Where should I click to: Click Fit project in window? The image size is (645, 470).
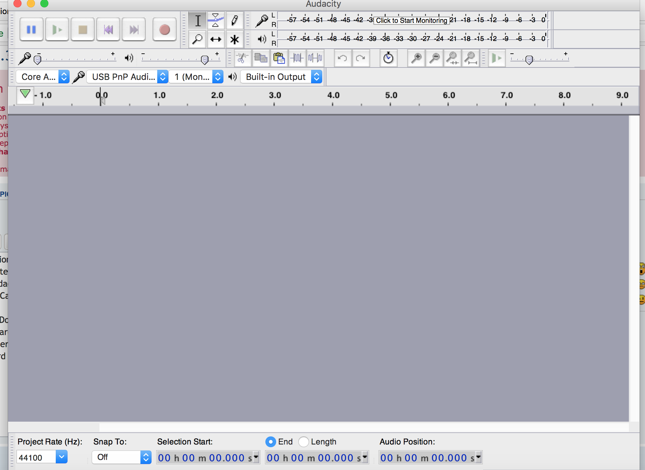click(471, 58)
